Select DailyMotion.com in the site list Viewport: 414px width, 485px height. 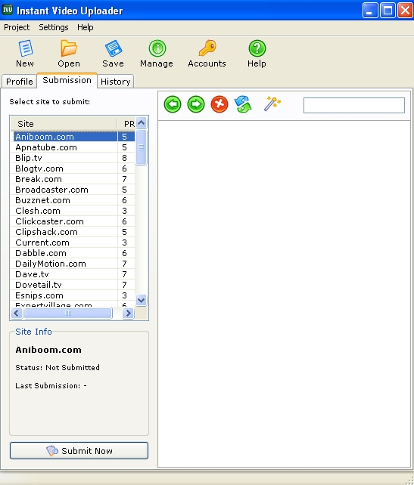coord(73,264)
